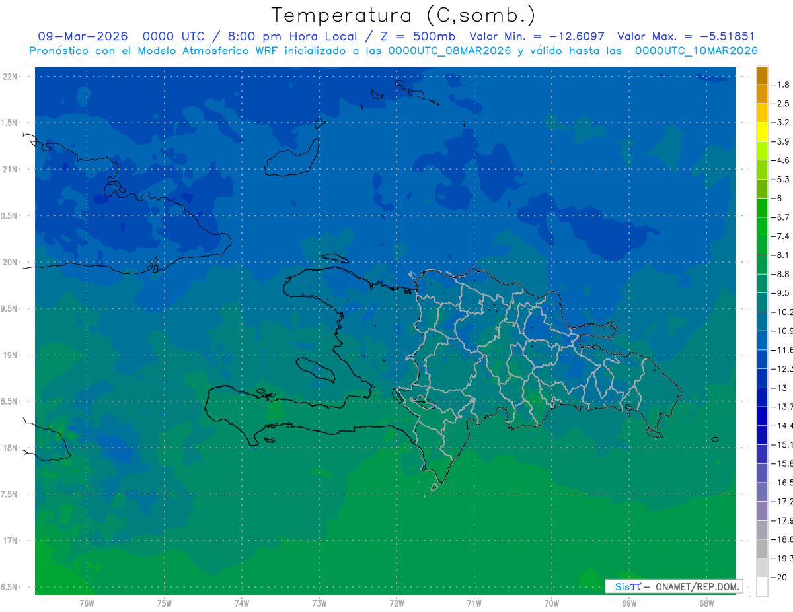Click the -1.8 value on the color legend
This screenshot has height=612, width=793.
[x=781, y=85]
